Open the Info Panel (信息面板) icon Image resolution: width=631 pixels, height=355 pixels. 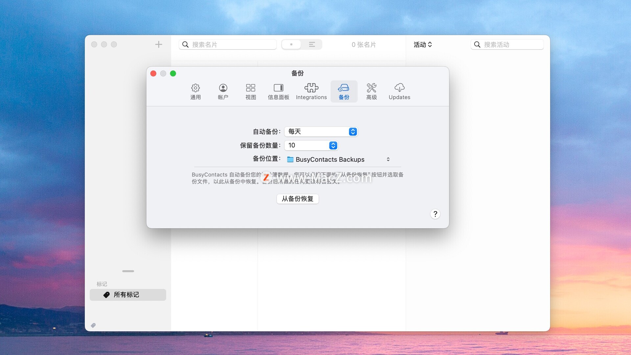tap(278, 91)
